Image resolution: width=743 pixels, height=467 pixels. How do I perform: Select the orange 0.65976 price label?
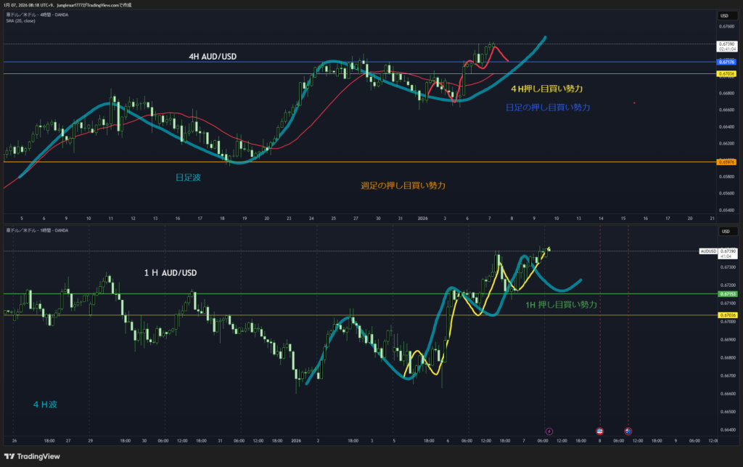[726, 162]
